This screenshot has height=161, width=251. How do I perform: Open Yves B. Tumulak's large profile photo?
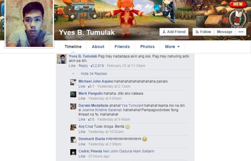29,23
